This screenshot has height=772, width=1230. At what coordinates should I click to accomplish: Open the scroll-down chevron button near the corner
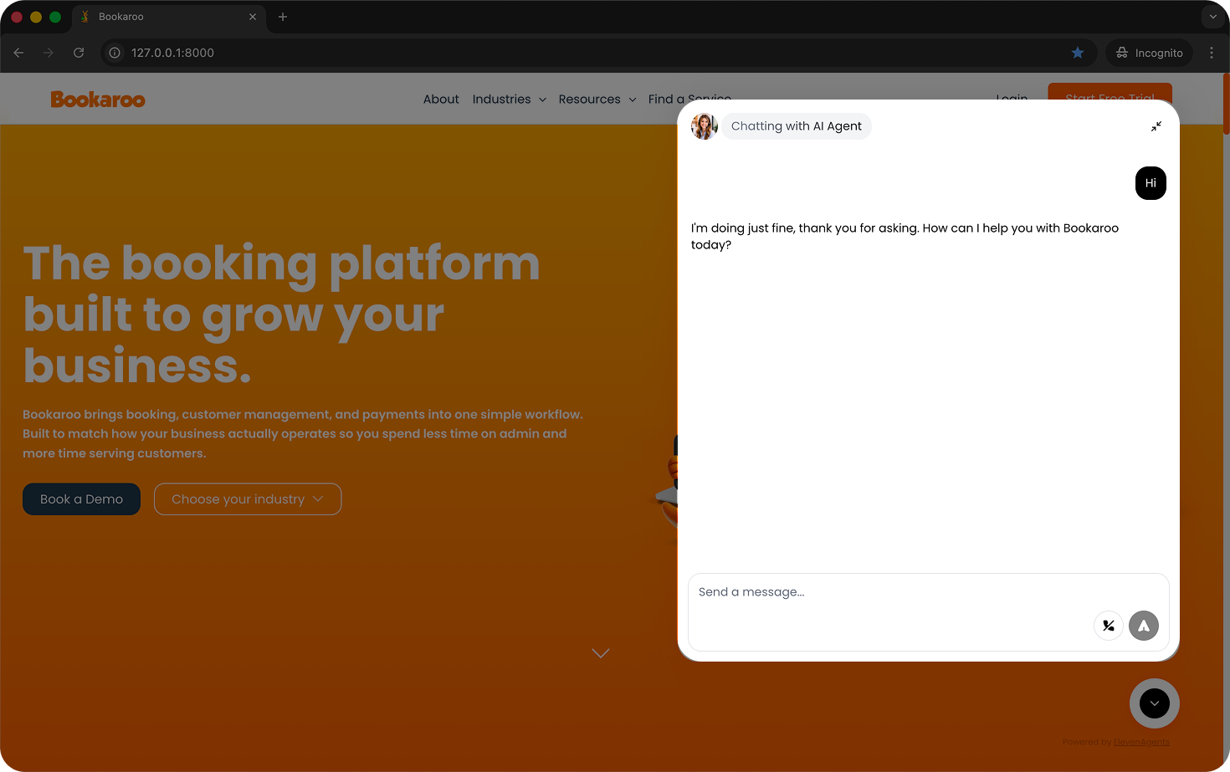pos(1155,703)
